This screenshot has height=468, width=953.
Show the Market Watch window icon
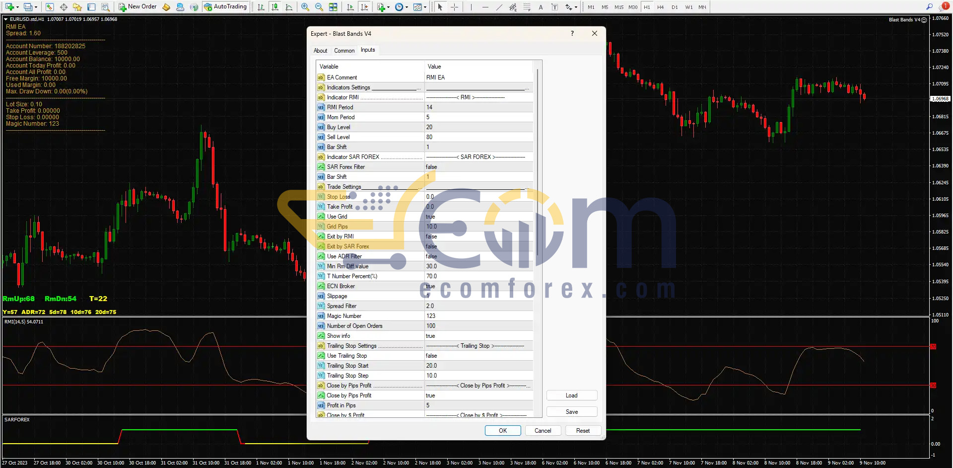pyautogui.click(x=50, y=7)
